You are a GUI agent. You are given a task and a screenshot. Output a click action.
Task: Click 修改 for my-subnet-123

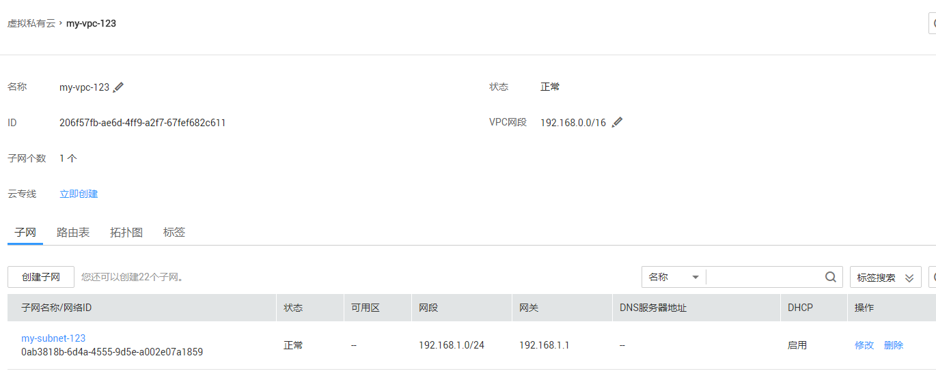pyautogui.click(x=864, y=345)
